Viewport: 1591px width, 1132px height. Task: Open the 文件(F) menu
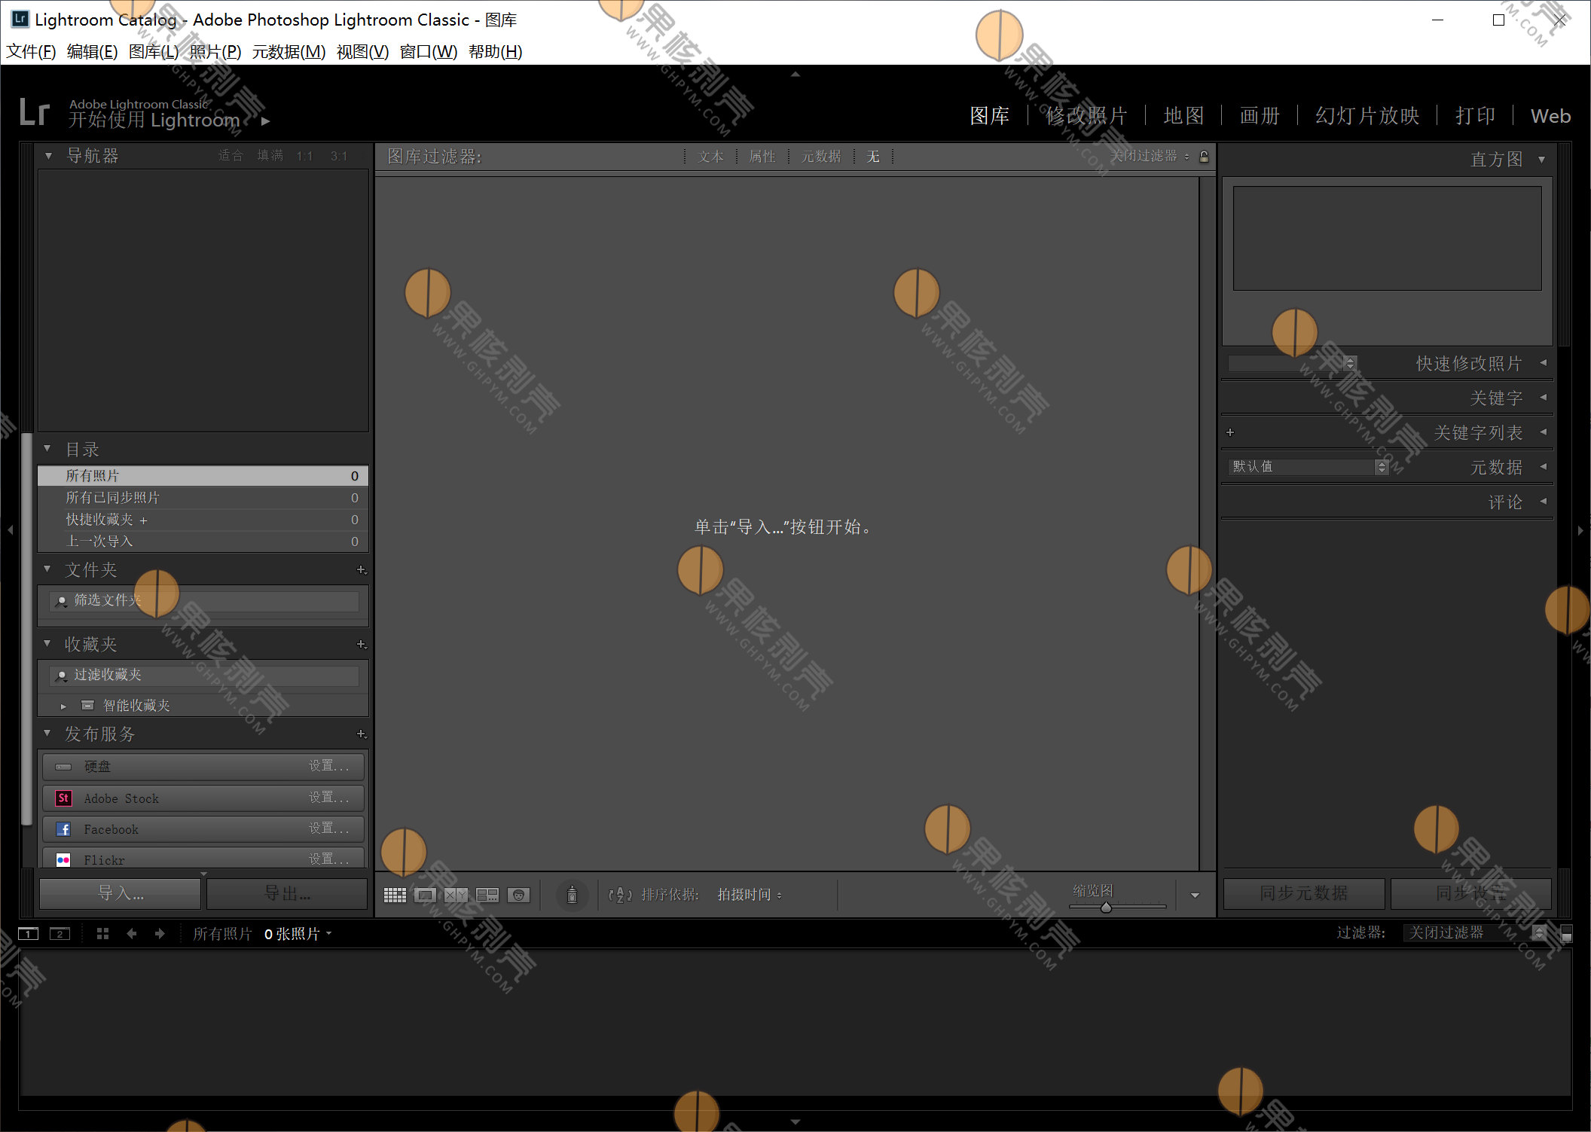point(31,51)
